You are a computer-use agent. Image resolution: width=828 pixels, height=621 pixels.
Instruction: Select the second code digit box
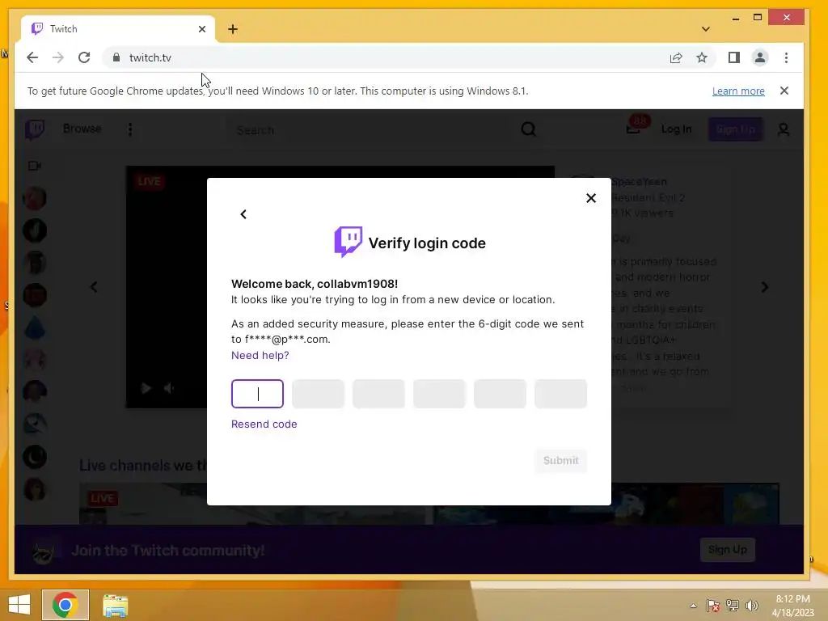point(318,394)
